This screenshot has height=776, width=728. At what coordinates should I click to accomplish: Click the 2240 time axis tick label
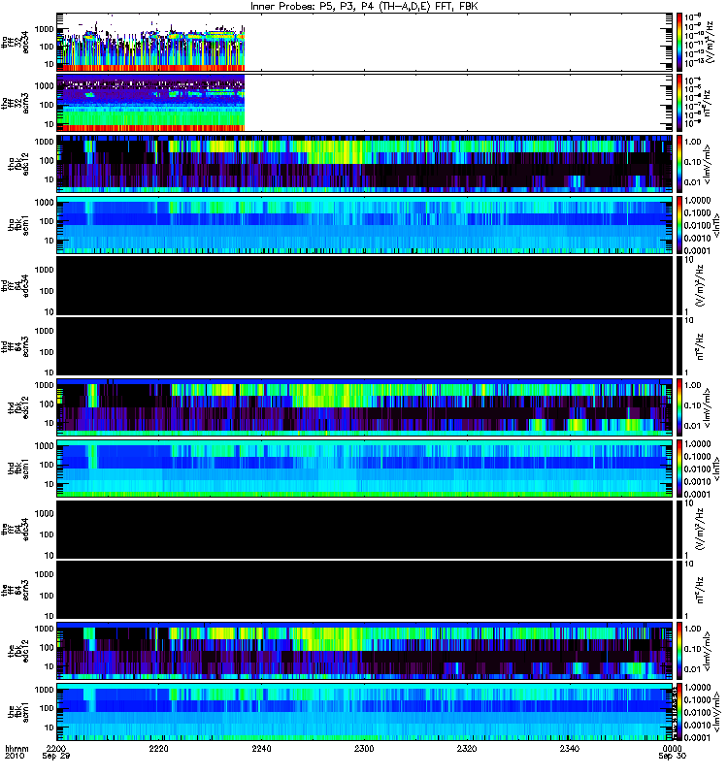(x=261, y=748)
